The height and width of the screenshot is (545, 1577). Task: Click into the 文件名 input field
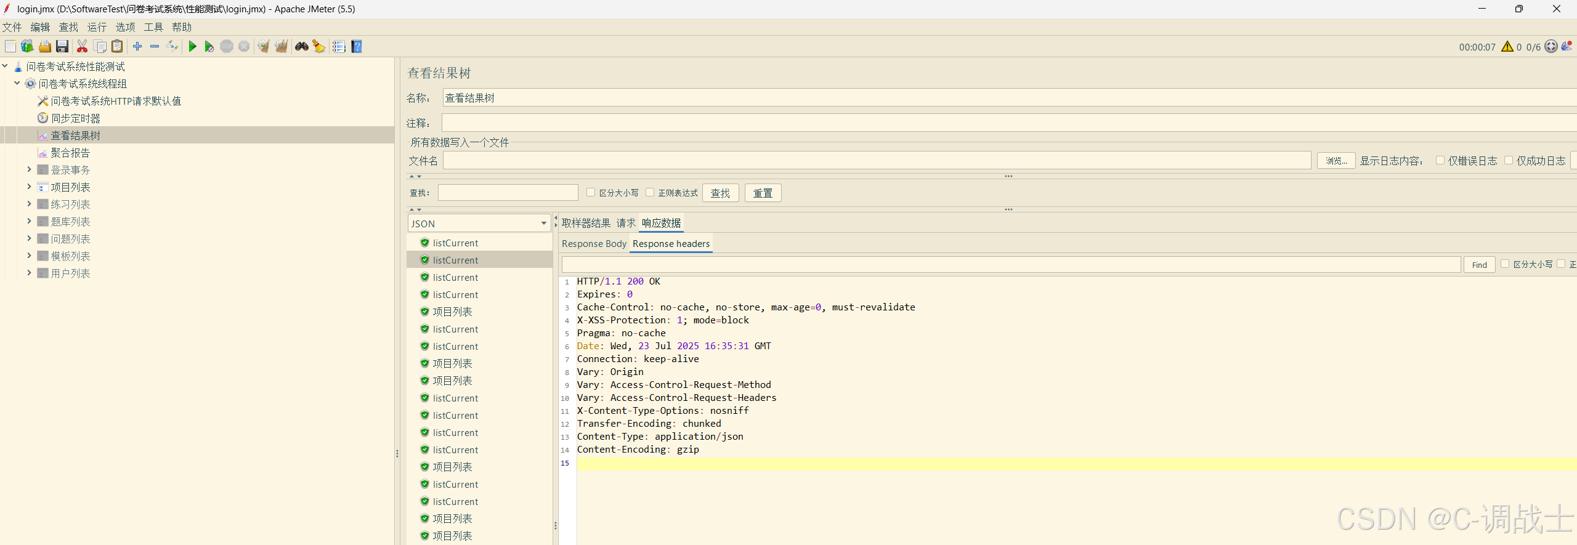pyautogui.click(x=877, y=161)
